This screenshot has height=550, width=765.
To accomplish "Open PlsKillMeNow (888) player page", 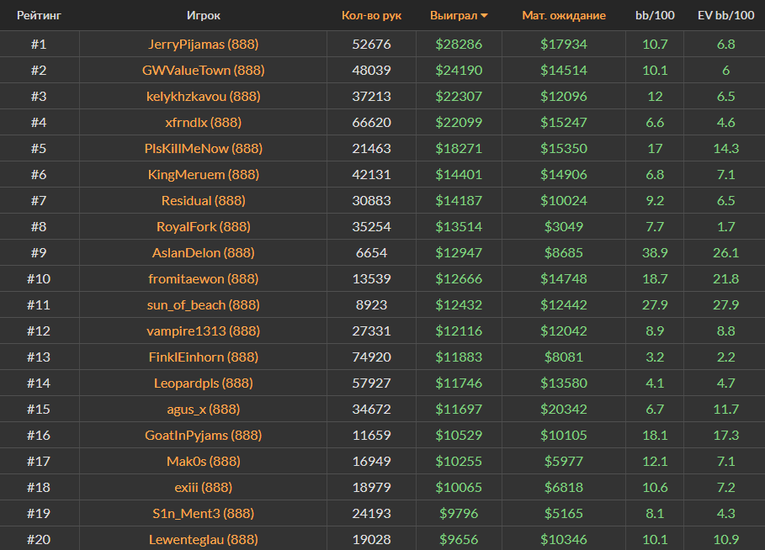I will tap(203, 148).
